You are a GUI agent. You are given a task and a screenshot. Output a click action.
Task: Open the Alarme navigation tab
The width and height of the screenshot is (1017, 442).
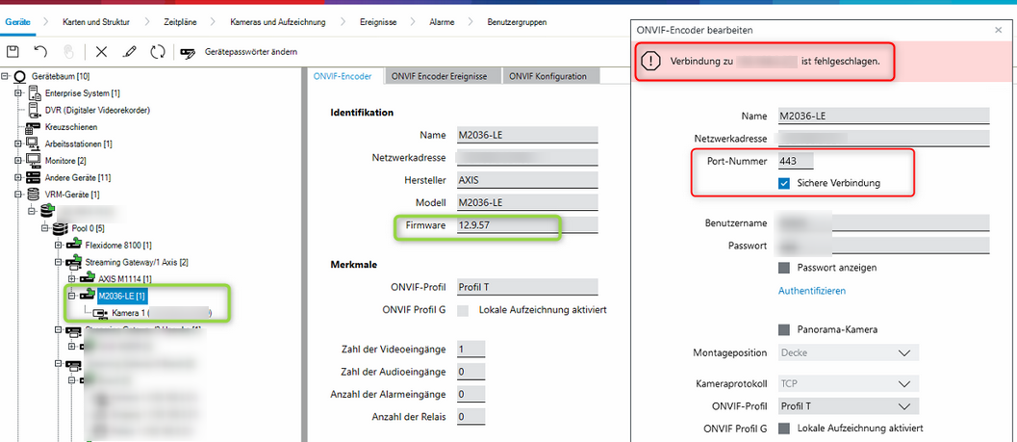click(442, 22)
